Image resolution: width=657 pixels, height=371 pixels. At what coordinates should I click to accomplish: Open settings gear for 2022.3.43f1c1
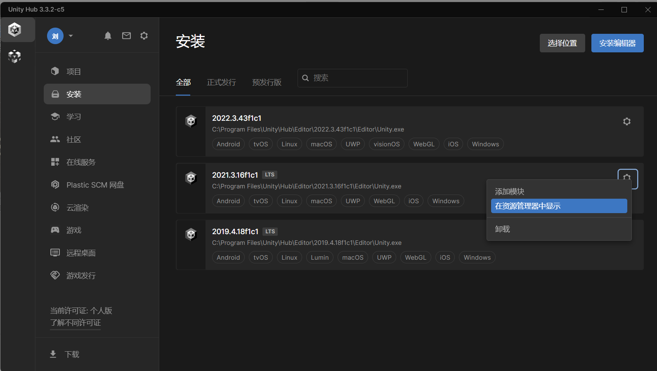[627, 122]
